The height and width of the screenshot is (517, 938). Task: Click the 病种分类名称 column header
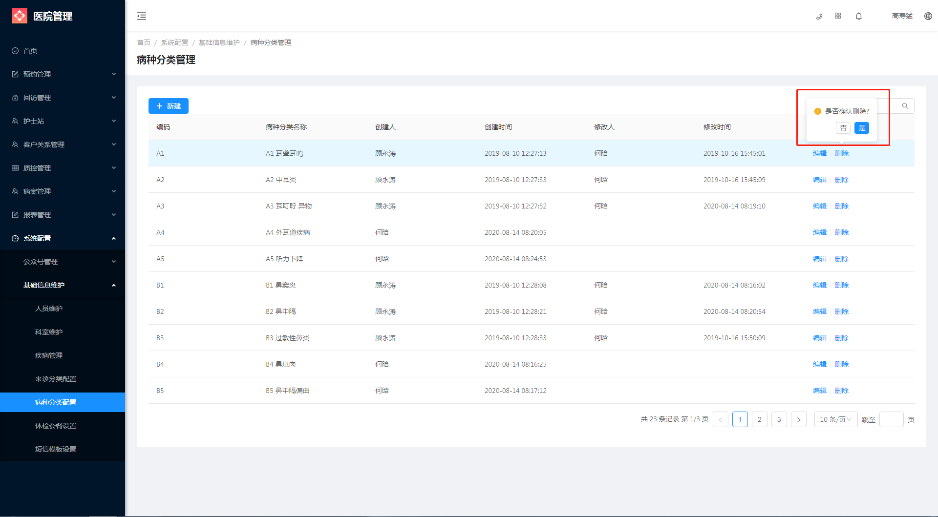(x=286, y=127)
